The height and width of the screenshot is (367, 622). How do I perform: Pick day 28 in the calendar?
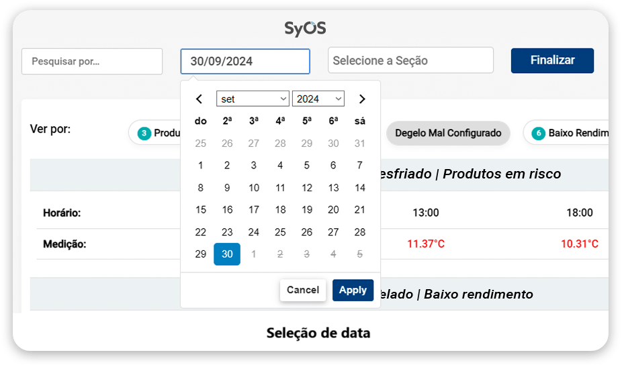360,232
